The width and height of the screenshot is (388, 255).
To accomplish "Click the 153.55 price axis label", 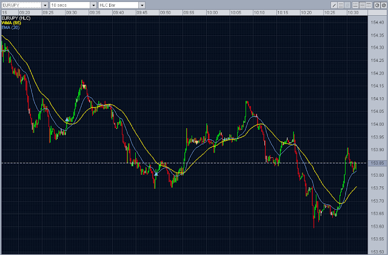I will point(377,239).
